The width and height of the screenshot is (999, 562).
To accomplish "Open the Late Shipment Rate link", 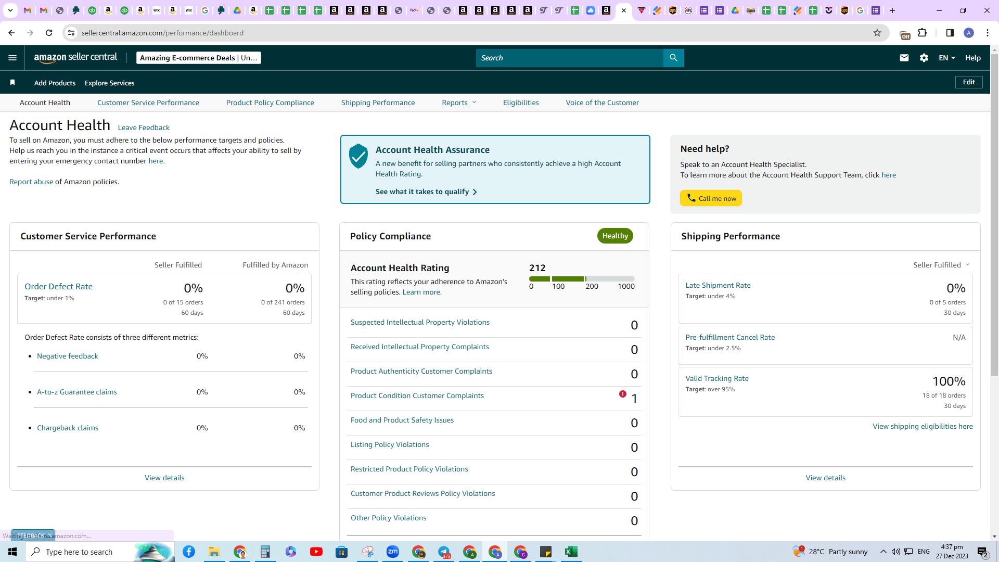I will pos(718,285).
